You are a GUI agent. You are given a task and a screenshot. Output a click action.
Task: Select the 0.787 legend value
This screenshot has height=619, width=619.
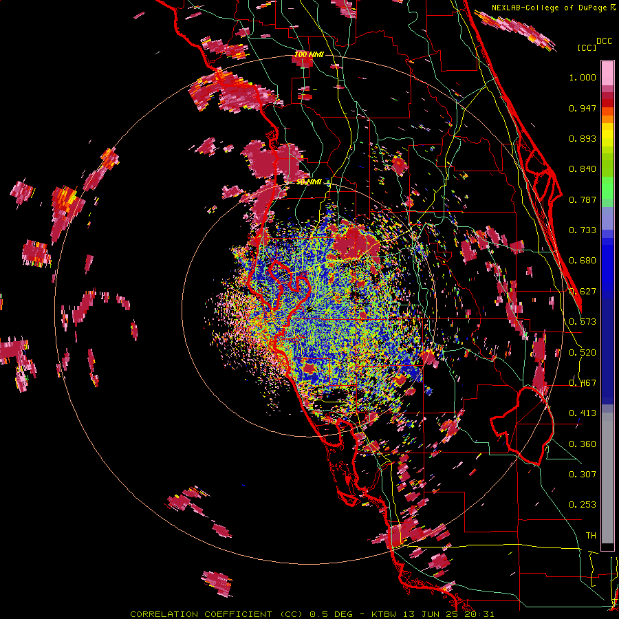[583, 199]
